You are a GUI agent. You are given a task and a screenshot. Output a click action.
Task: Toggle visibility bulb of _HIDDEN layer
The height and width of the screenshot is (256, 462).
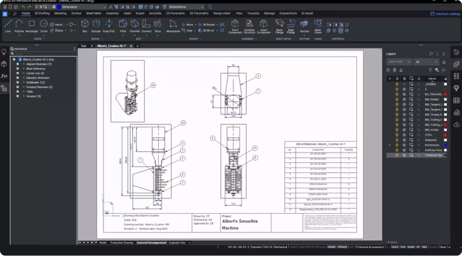pyautogui.click(x=397, y=84)
